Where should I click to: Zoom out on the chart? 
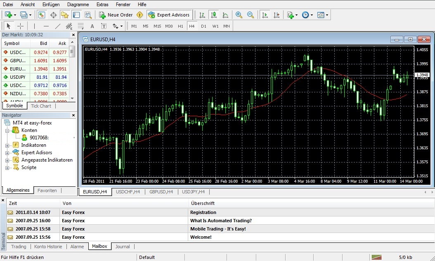pos(250,15)
